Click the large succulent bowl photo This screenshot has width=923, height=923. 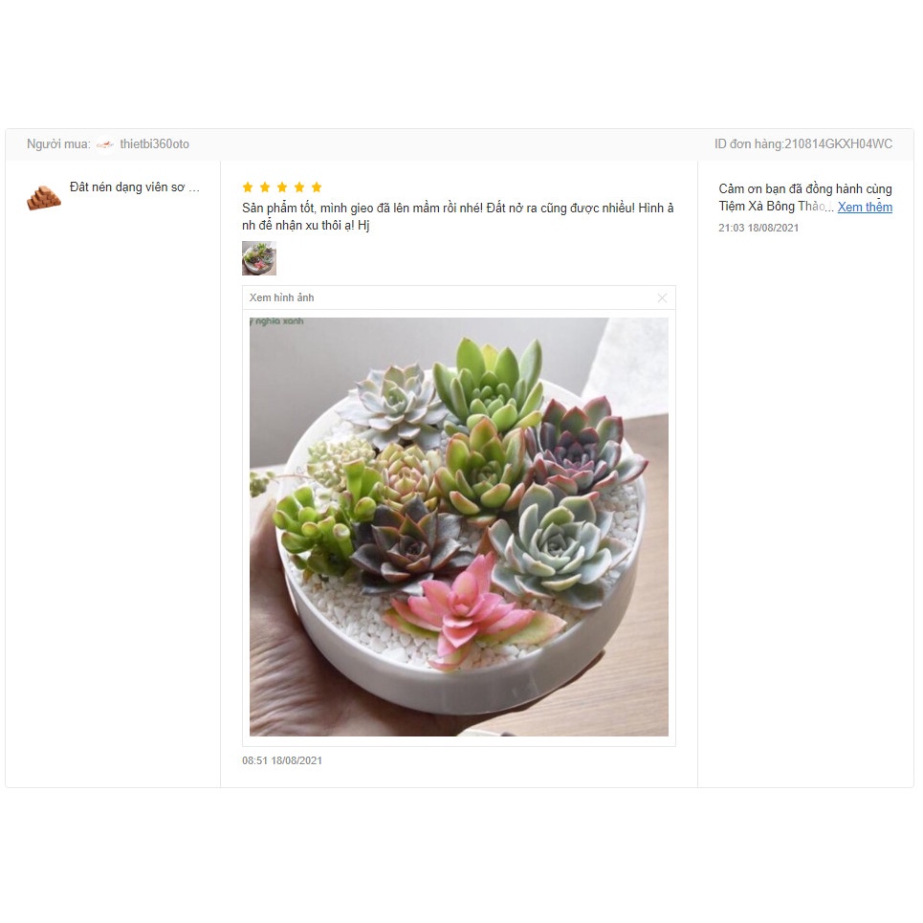point(459,527)
